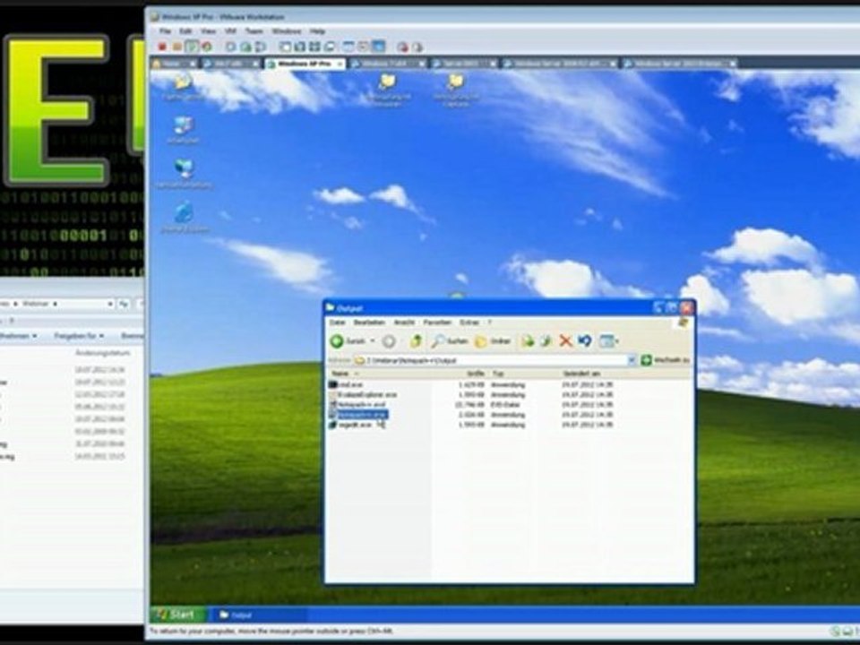Click the Revert to Snapshot toolbar icon
Screen dimensions: 860x645
coord(245,47)
